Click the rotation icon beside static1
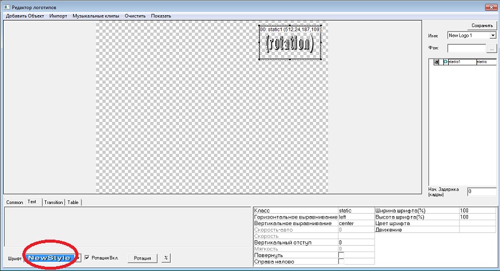The image size is (500, 271). pos(445,62)
